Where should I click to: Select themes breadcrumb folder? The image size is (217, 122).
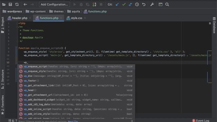point(56,11)
